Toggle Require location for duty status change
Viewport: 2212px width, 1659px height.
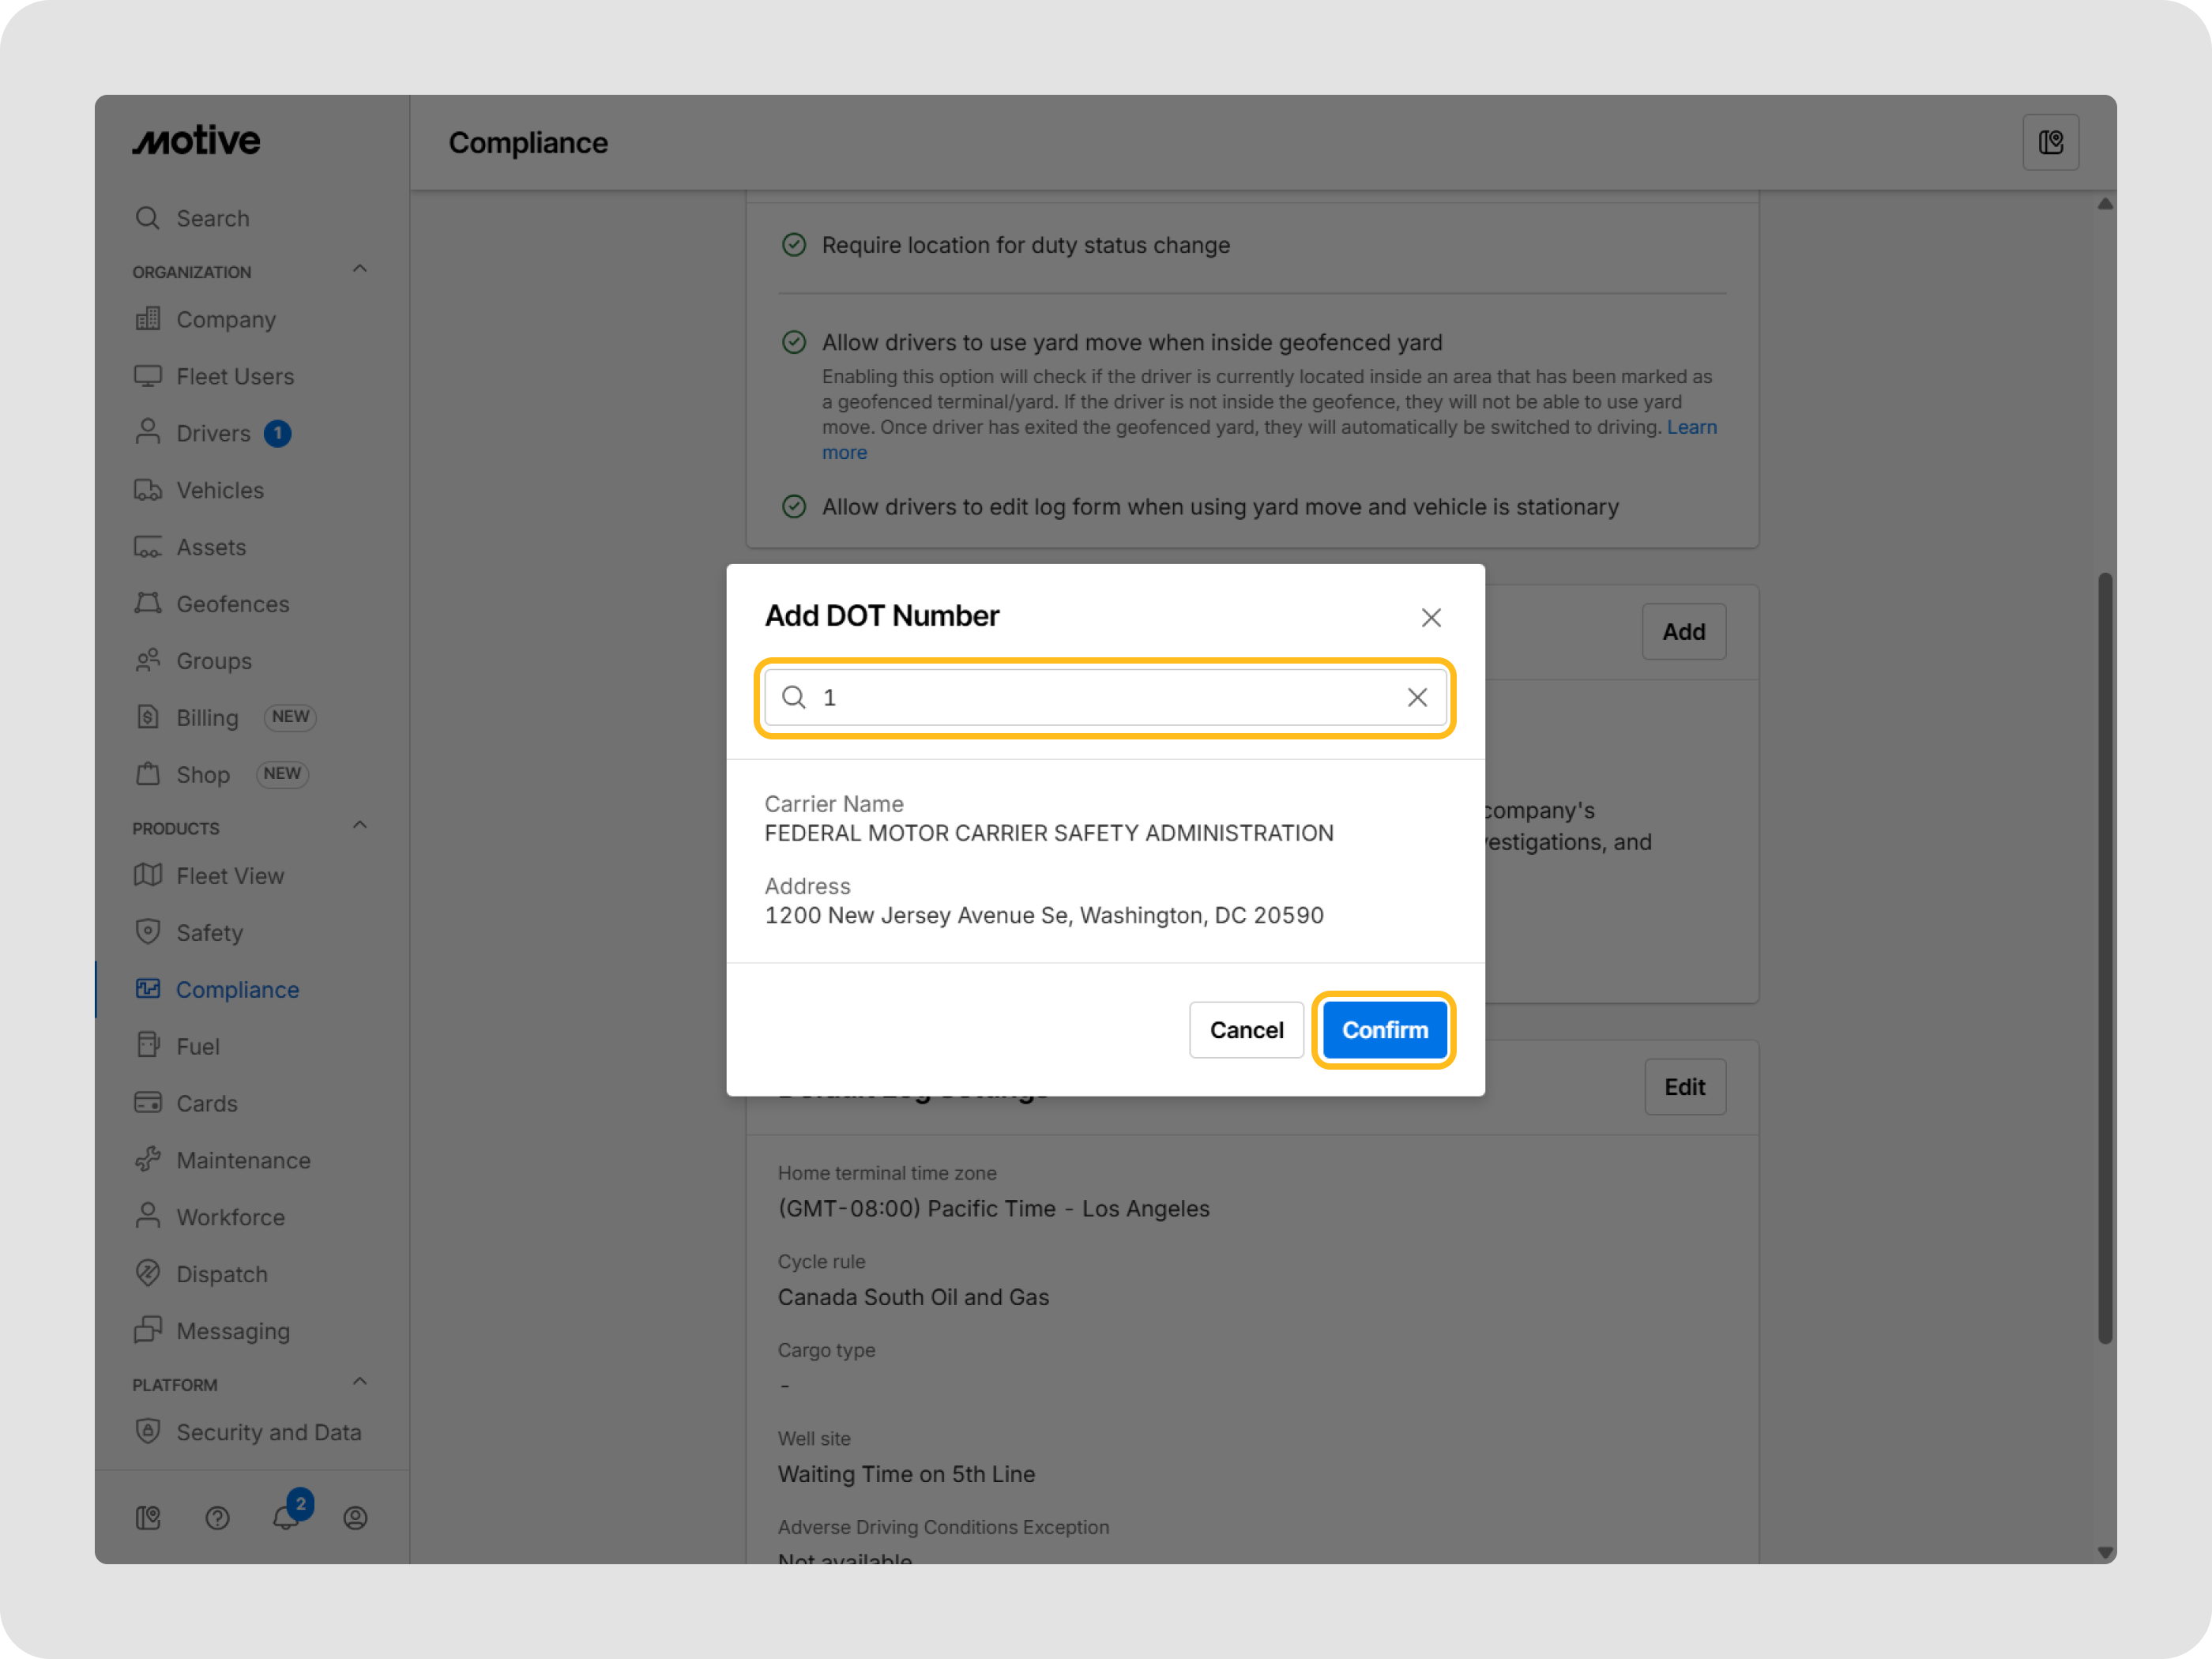[x=793, y=244]
